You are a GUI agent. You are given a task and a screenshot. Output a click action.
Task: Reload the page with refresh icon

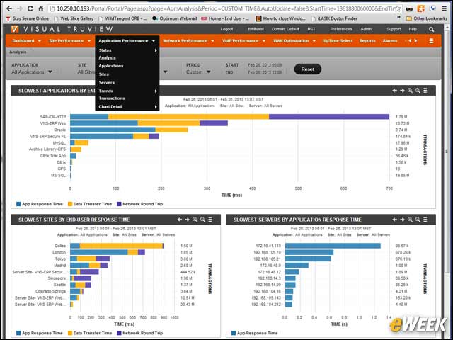30,8
